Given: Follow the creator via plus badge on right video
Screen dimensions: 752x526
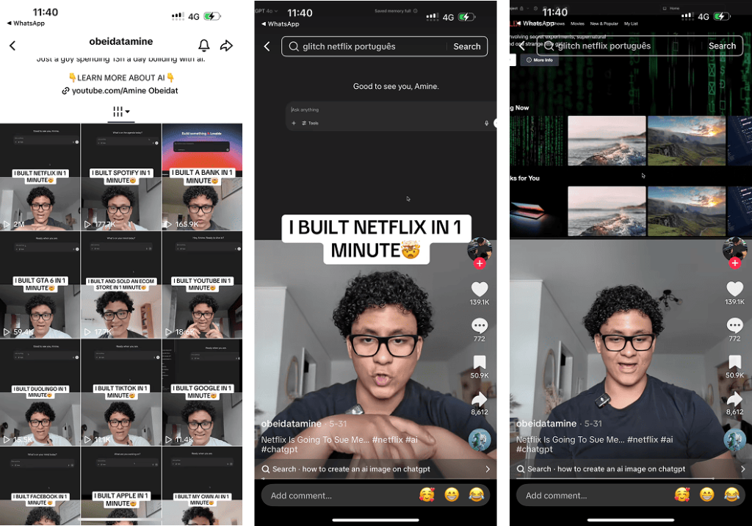Looking at the screenshot, I should point(734,263).
